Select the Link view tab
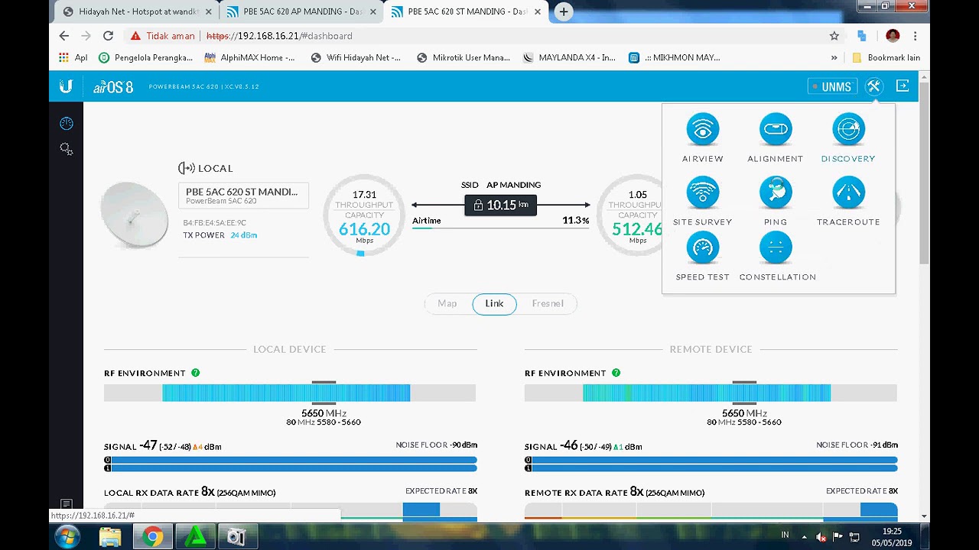The image size is (979, 550). tap(494, 303)
